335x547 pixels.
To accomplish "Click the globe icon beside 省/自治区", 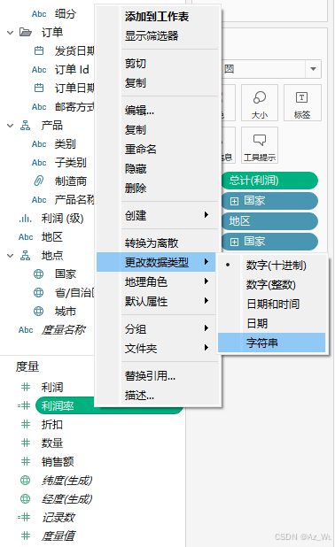I will 38,293.
